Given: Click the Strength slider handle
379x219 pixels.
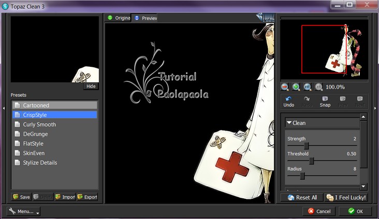Looking at the screenshot, I should [306, 146].
